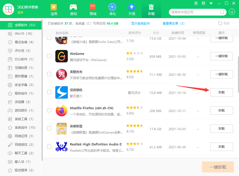
Task: Sort by 大小 column header
Action: [x=156, y=33]
